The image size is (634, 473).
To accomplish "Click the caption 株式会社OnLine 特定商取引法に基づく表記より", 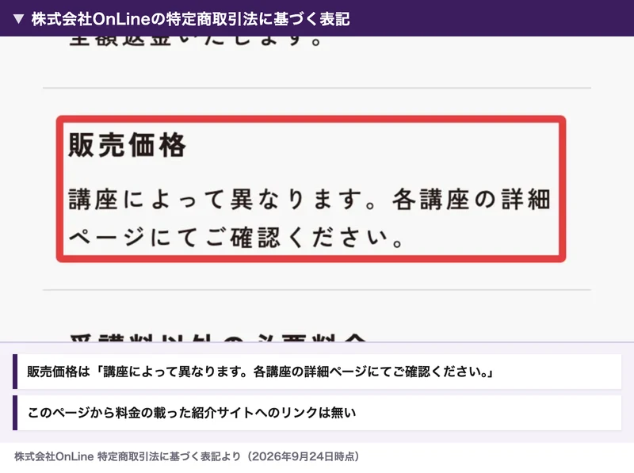I will click(186, 456).
